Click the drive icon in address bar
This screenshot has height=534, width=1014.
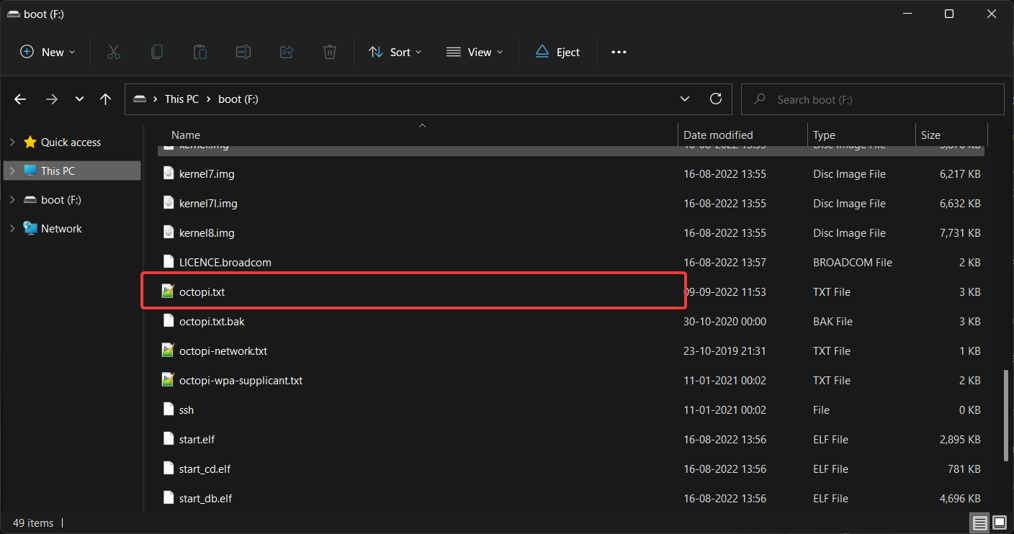click(x=140, y=99)
